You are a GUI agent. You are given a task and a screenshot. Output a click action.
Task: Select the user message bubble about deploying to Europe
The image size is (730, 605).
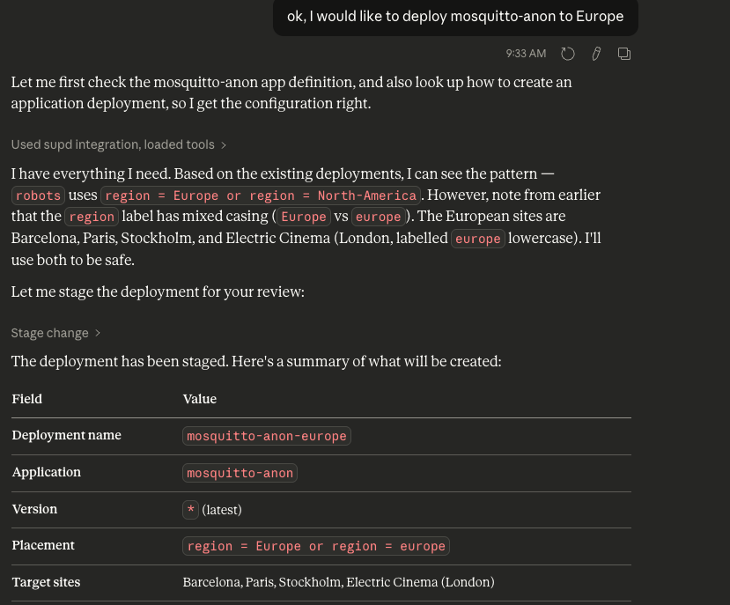pos(455,17)
